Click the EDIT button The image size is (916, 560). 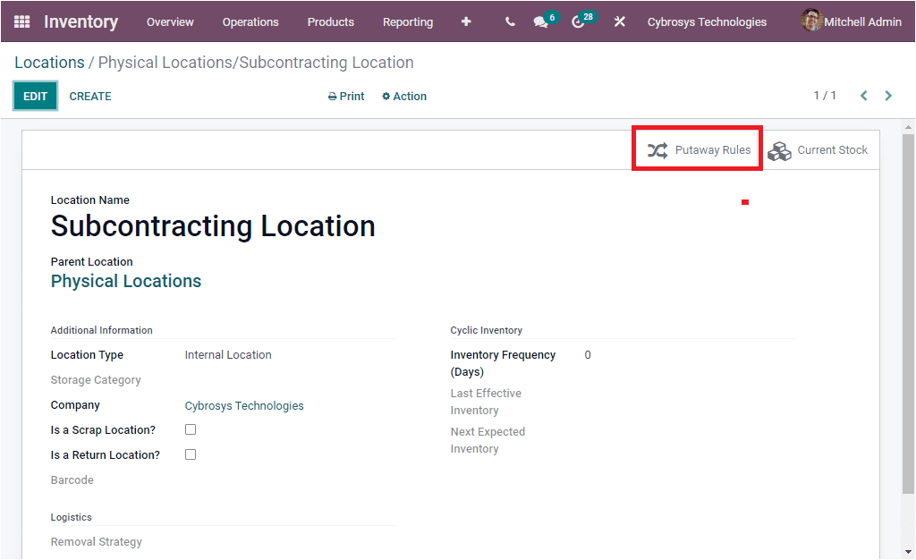35,95
